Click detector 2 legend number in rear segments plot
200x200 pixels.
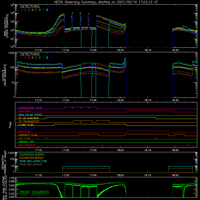[25, 58]
